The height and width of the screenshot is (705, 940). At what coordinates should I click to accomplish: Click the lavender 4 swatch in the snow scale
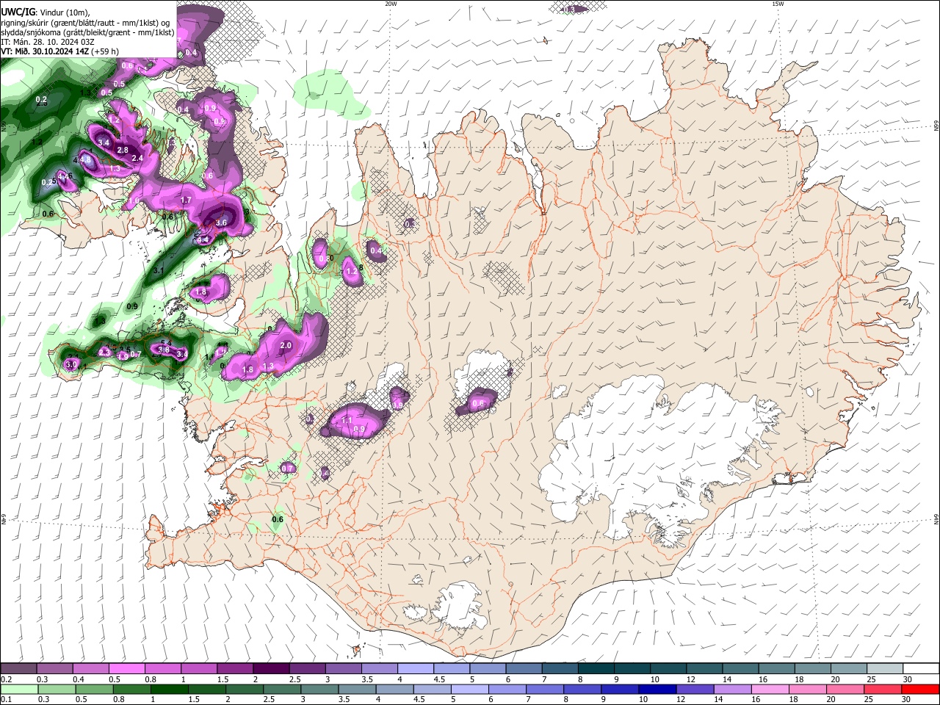416,669
